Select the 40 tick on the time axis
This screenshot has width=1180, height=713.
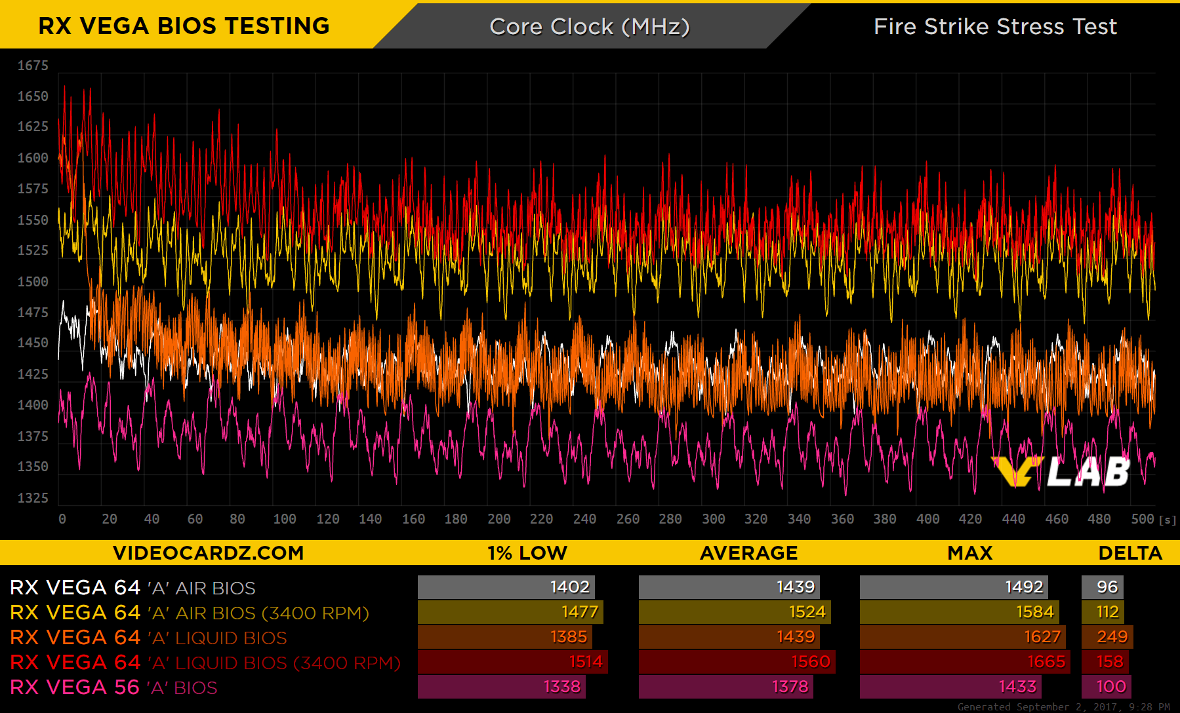tap(152, 519)
